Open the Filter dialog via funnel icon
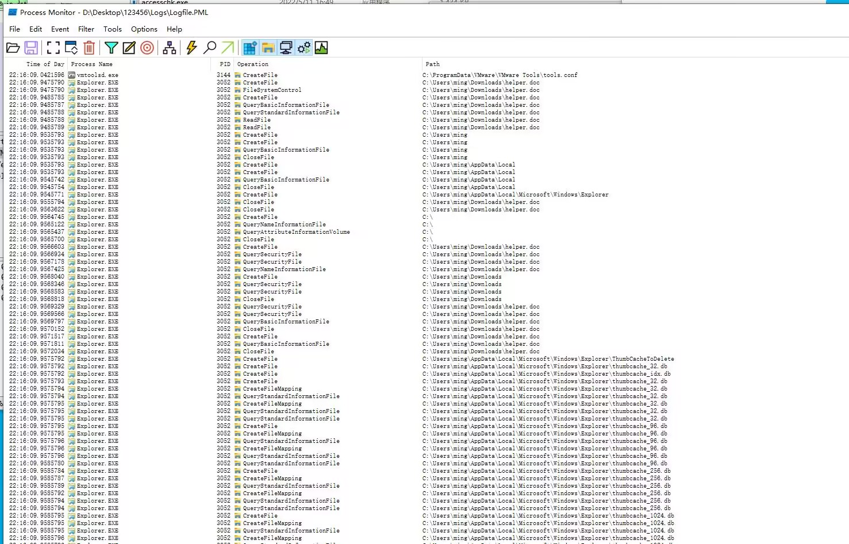 click(112, 48)
